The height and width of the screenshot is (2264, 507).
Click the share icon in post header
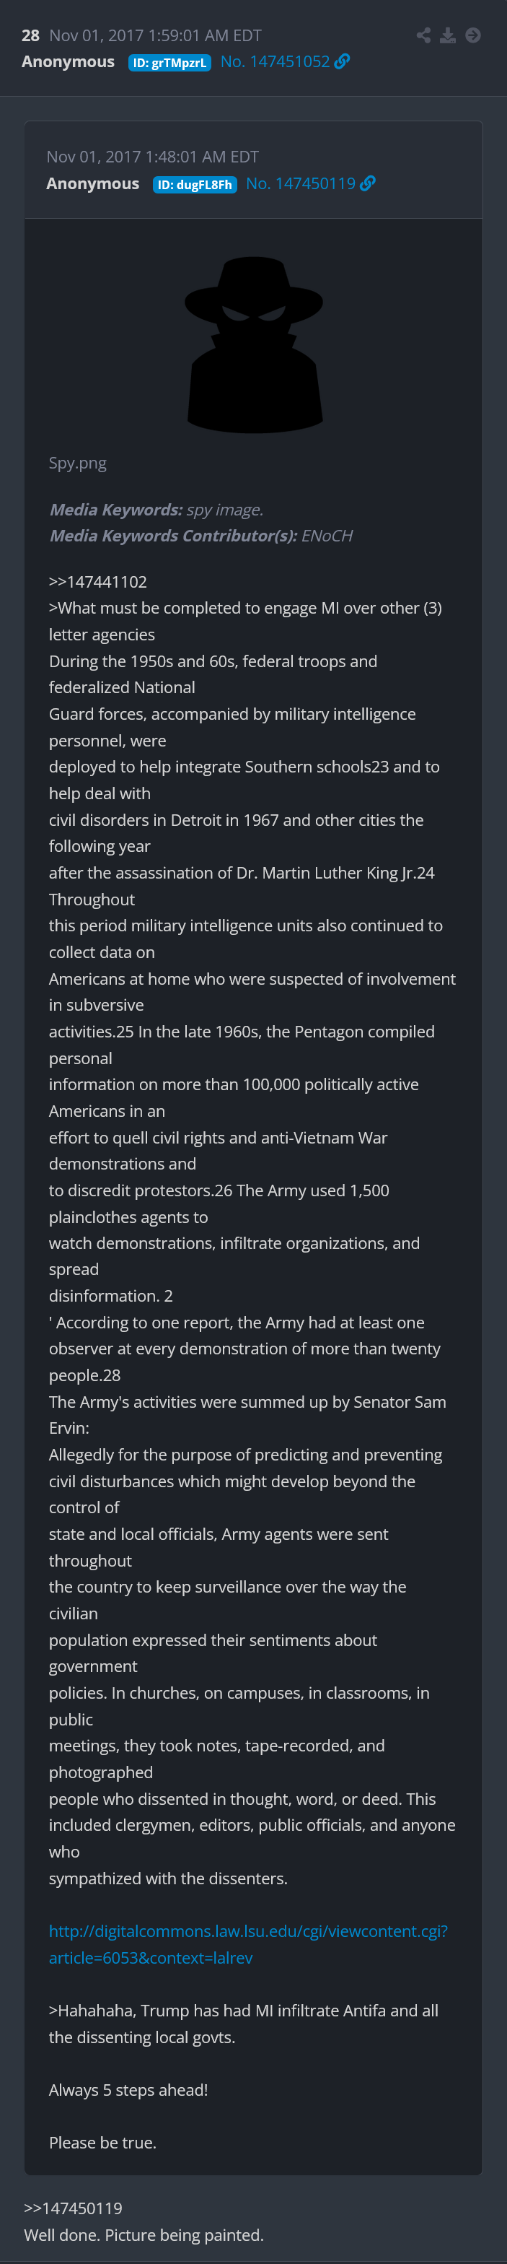tap(423, 35)
